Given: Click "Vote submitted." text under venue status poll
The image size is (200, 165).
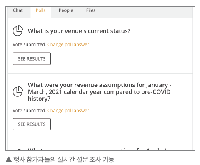Looking at the screenshot, I should tap(29, 45).
